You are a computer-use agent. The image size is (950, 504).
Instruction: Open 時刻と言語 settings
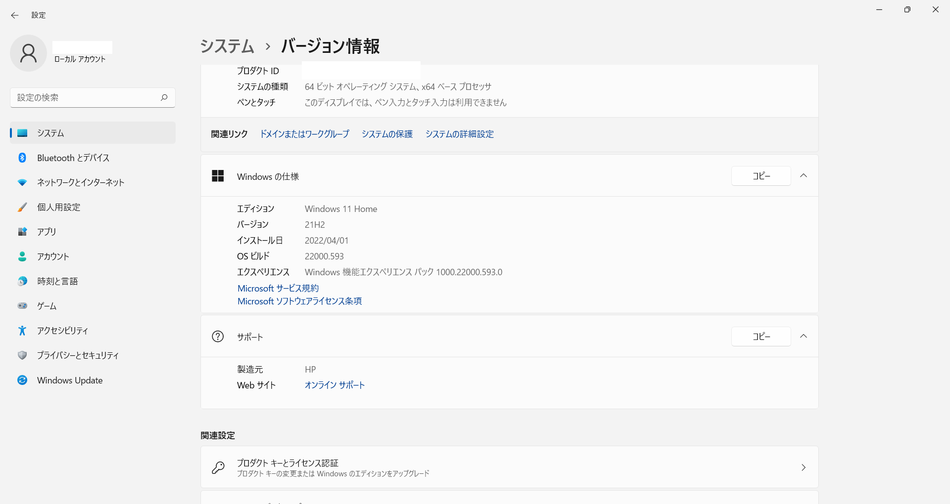click(x=93, y=281)
